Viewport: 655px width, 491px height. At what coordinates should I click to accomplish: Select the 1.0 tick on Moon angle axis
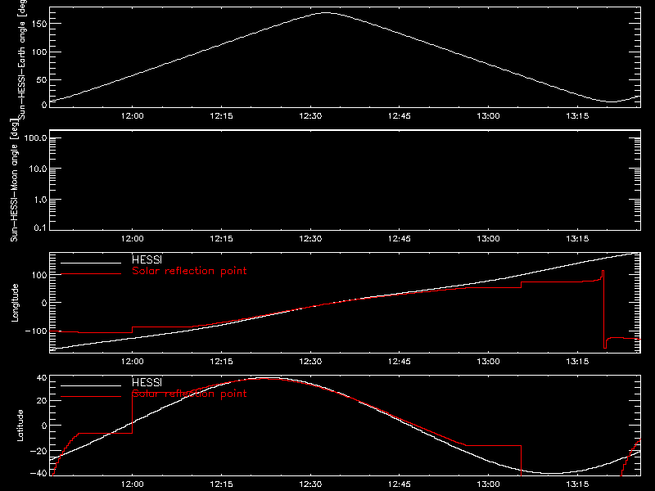coord(40,200)
